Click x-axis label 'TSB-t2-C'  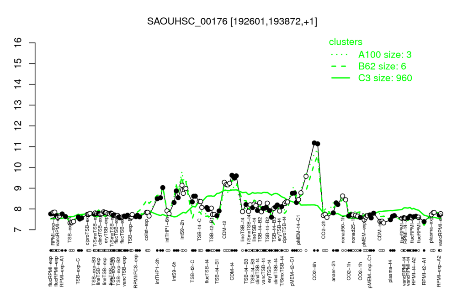coord(192,271)
